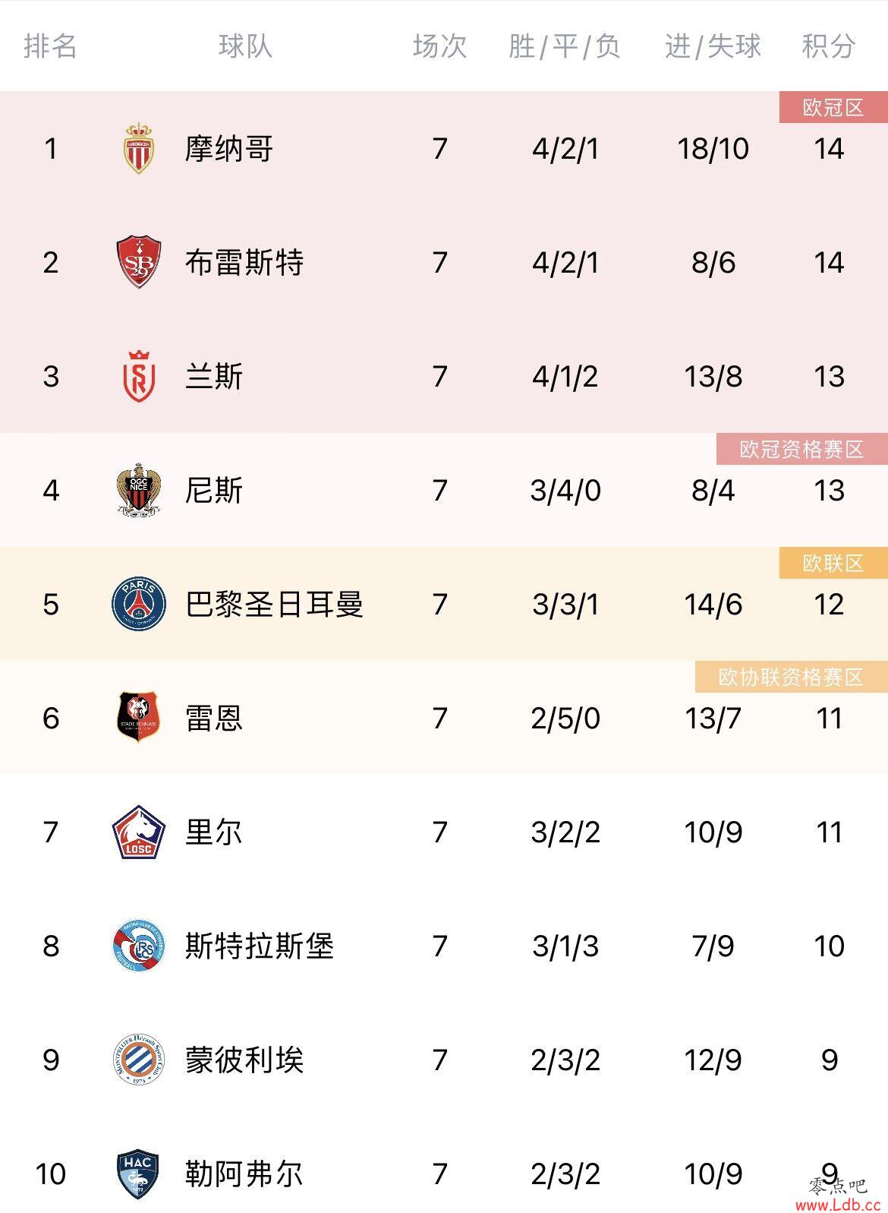This screenshot has height=1213, width=888.
Task: Open the Paris Saint-Germain logo
Action: (x=139, y=604)
